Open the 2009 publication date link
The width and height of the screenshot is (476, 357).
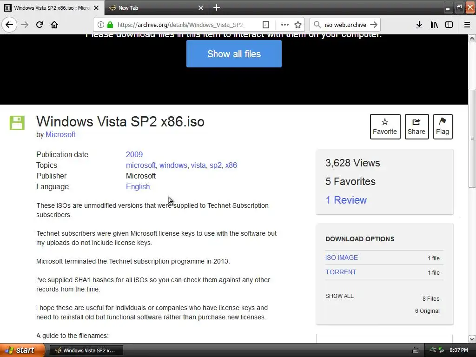tap(134, 154)
